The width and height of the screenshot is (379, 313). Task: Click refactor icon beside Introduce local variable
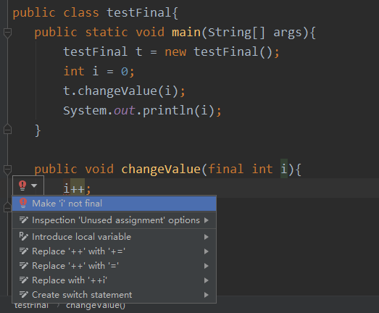pyautogui.click(x=24, y=236)
